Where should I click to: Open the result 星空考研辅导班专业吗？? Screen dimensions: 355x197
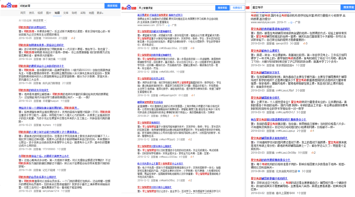[265, 98]
